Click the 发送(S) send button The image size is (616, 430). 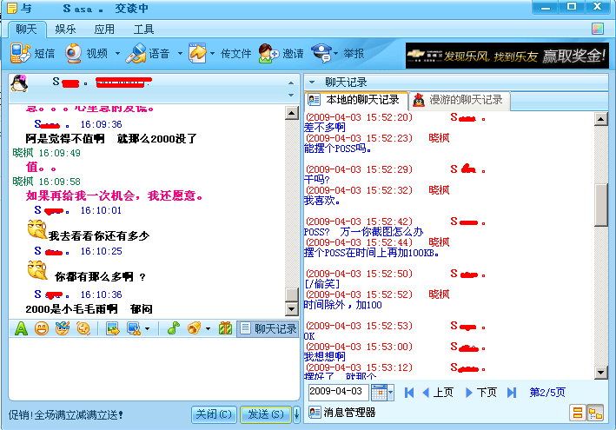click(266, 414)
